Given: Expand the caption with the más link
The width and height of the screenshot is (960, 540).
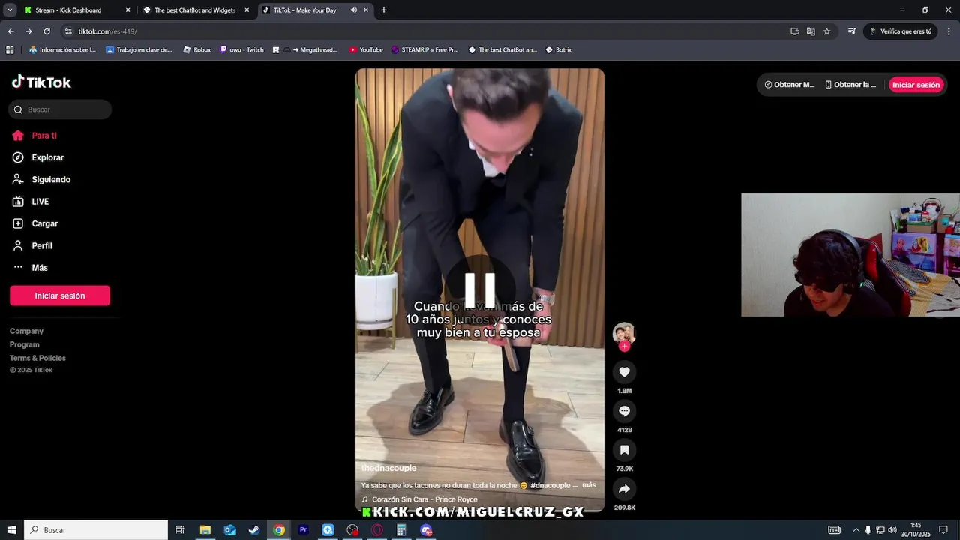Looking at the screenshot, I should 589,485.
